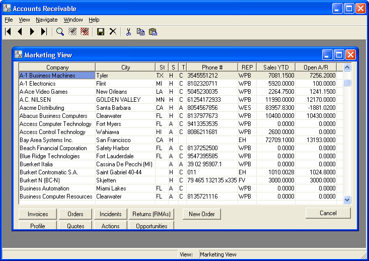Screen dimensions: 369x261
Task: Go to previous record arrow icon
Action: [x=20, y=32]
